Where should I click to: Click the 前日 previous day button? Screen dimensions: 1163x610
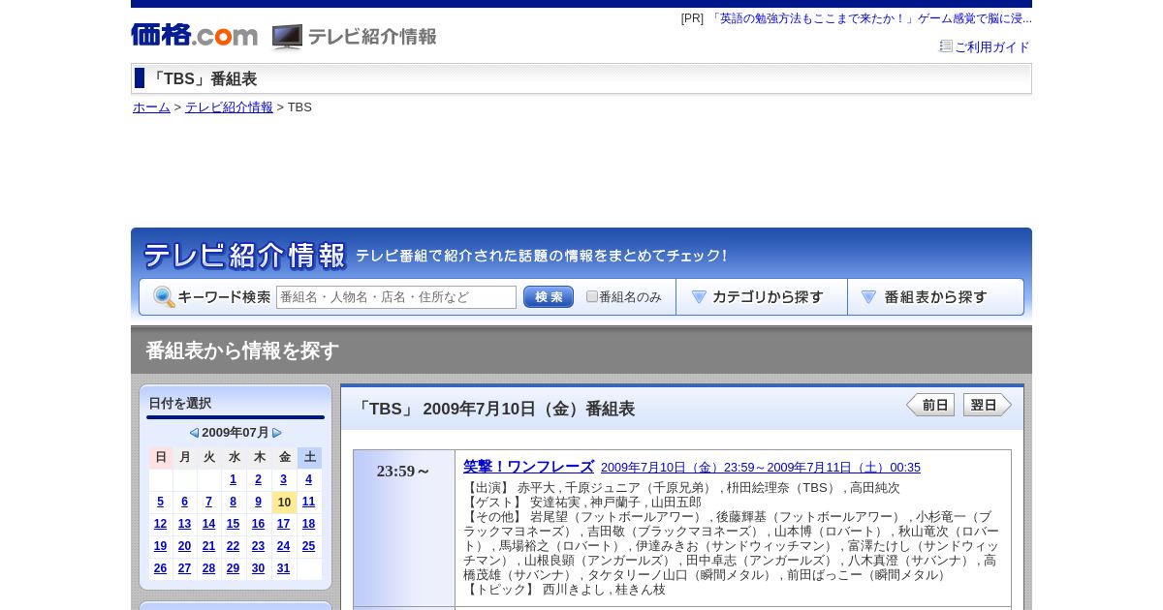[x=930, y=405]
